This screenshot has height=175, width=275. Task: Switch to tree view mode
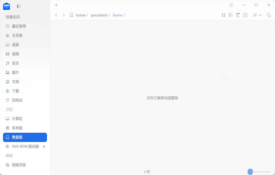[238, 15]
